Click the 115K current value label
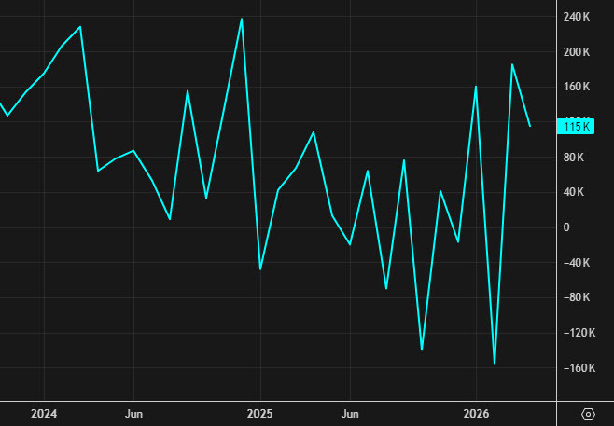The height and width of the screenshot is (426, 614). pos(575,127)
